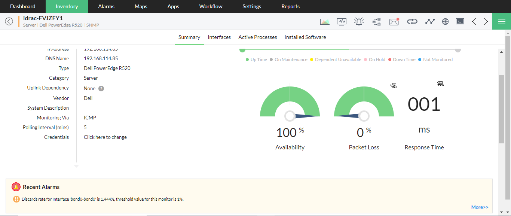The image size is (511, 216).
Task: Click the Uplink Dependency help question mark
Action: click(101, 89)
